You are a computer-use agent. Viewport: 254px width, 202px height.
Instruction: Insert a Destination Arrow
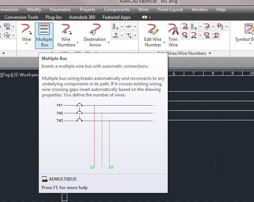click(x=95, y=35)
